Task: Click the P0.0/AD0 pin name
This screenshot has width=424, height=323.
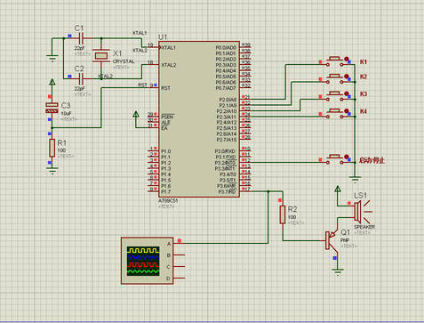Action: [226, 47]
